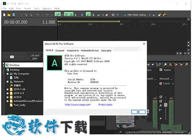Open the 16th Note Swing groove dropdown

(149, 15)
